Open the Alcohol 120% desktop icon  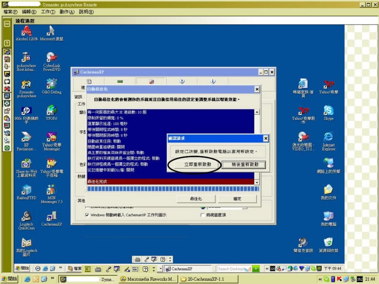coord(27,33)
